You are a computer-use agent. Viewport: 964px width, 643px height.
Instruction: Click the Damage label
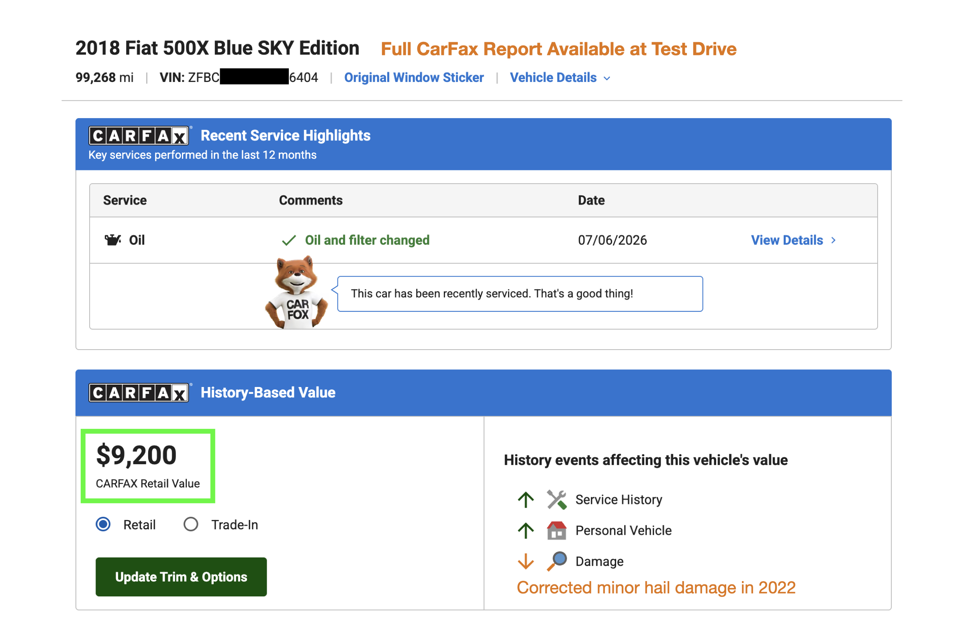point(600,561)
